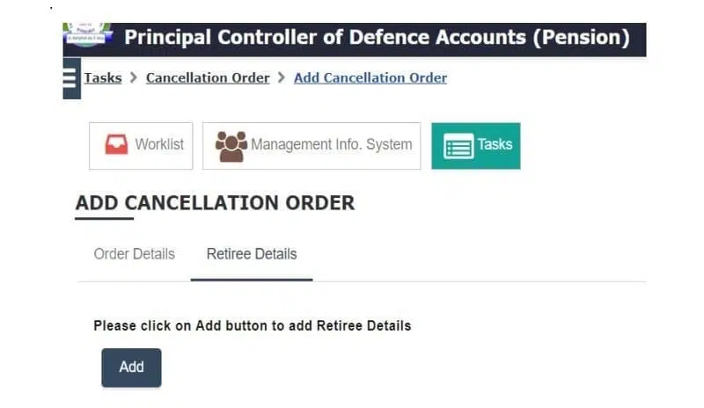Click the red inbox Worklist icon
704x408 pixels.
pos(116,145)
